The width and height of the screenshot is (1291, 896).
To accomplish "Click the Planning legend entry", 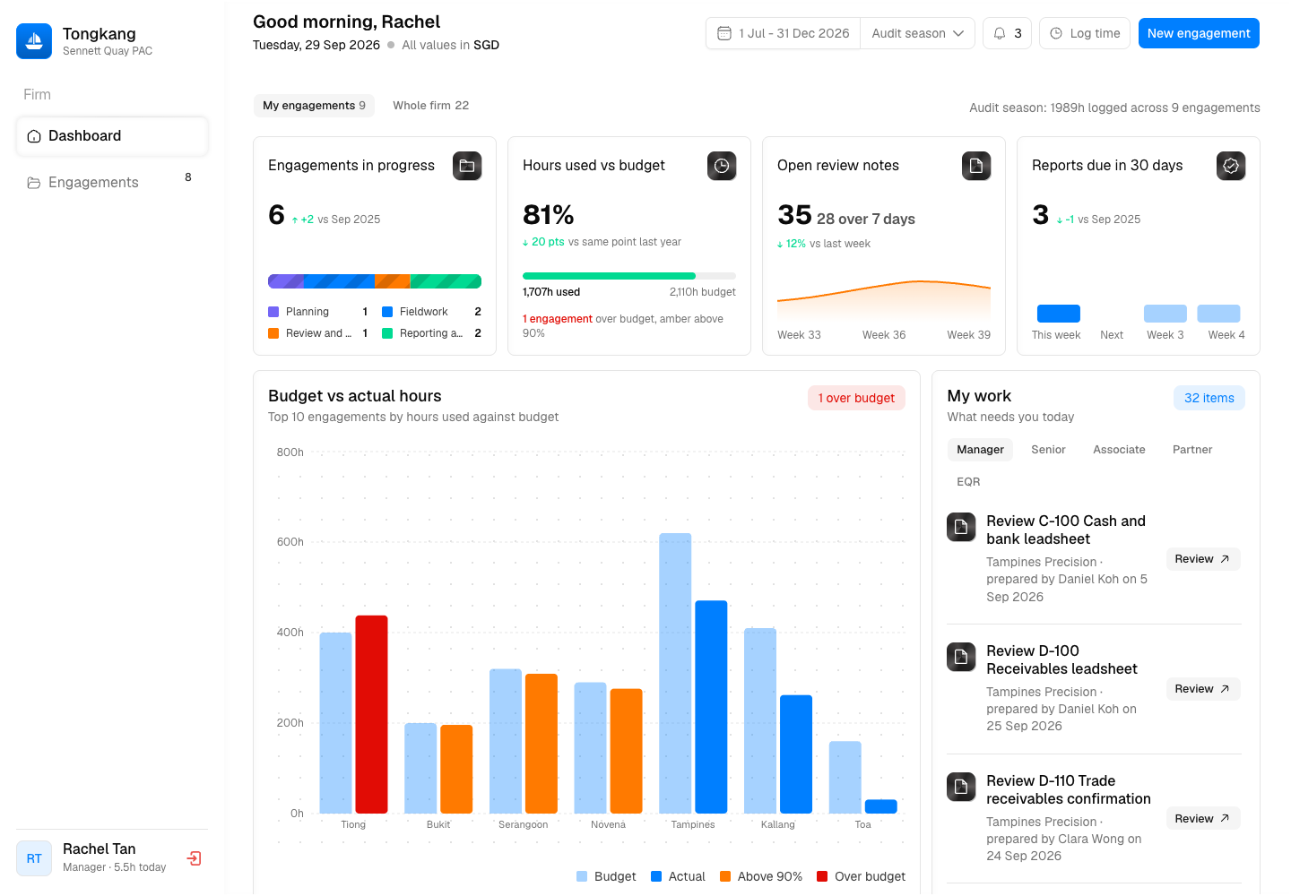I will tap(317, 312).
